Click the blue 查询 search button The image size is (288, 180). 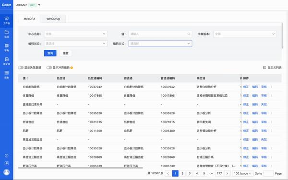click(x=50, y=53)
